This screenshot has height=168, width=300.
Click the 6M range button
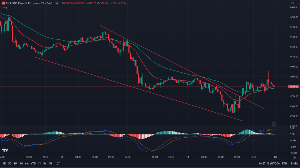point(27,163)
